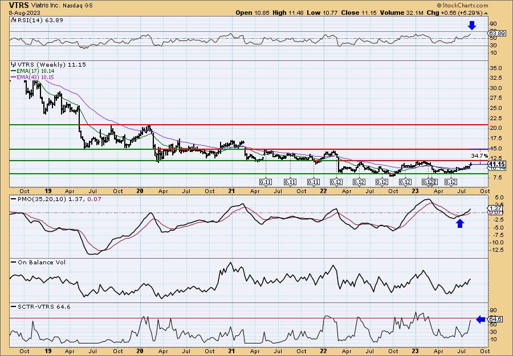Click the 0.12 dividend marker below Oct 2022
Image resolution: width=513 pixels, height=356 pixels.
[x=382, y=182]
